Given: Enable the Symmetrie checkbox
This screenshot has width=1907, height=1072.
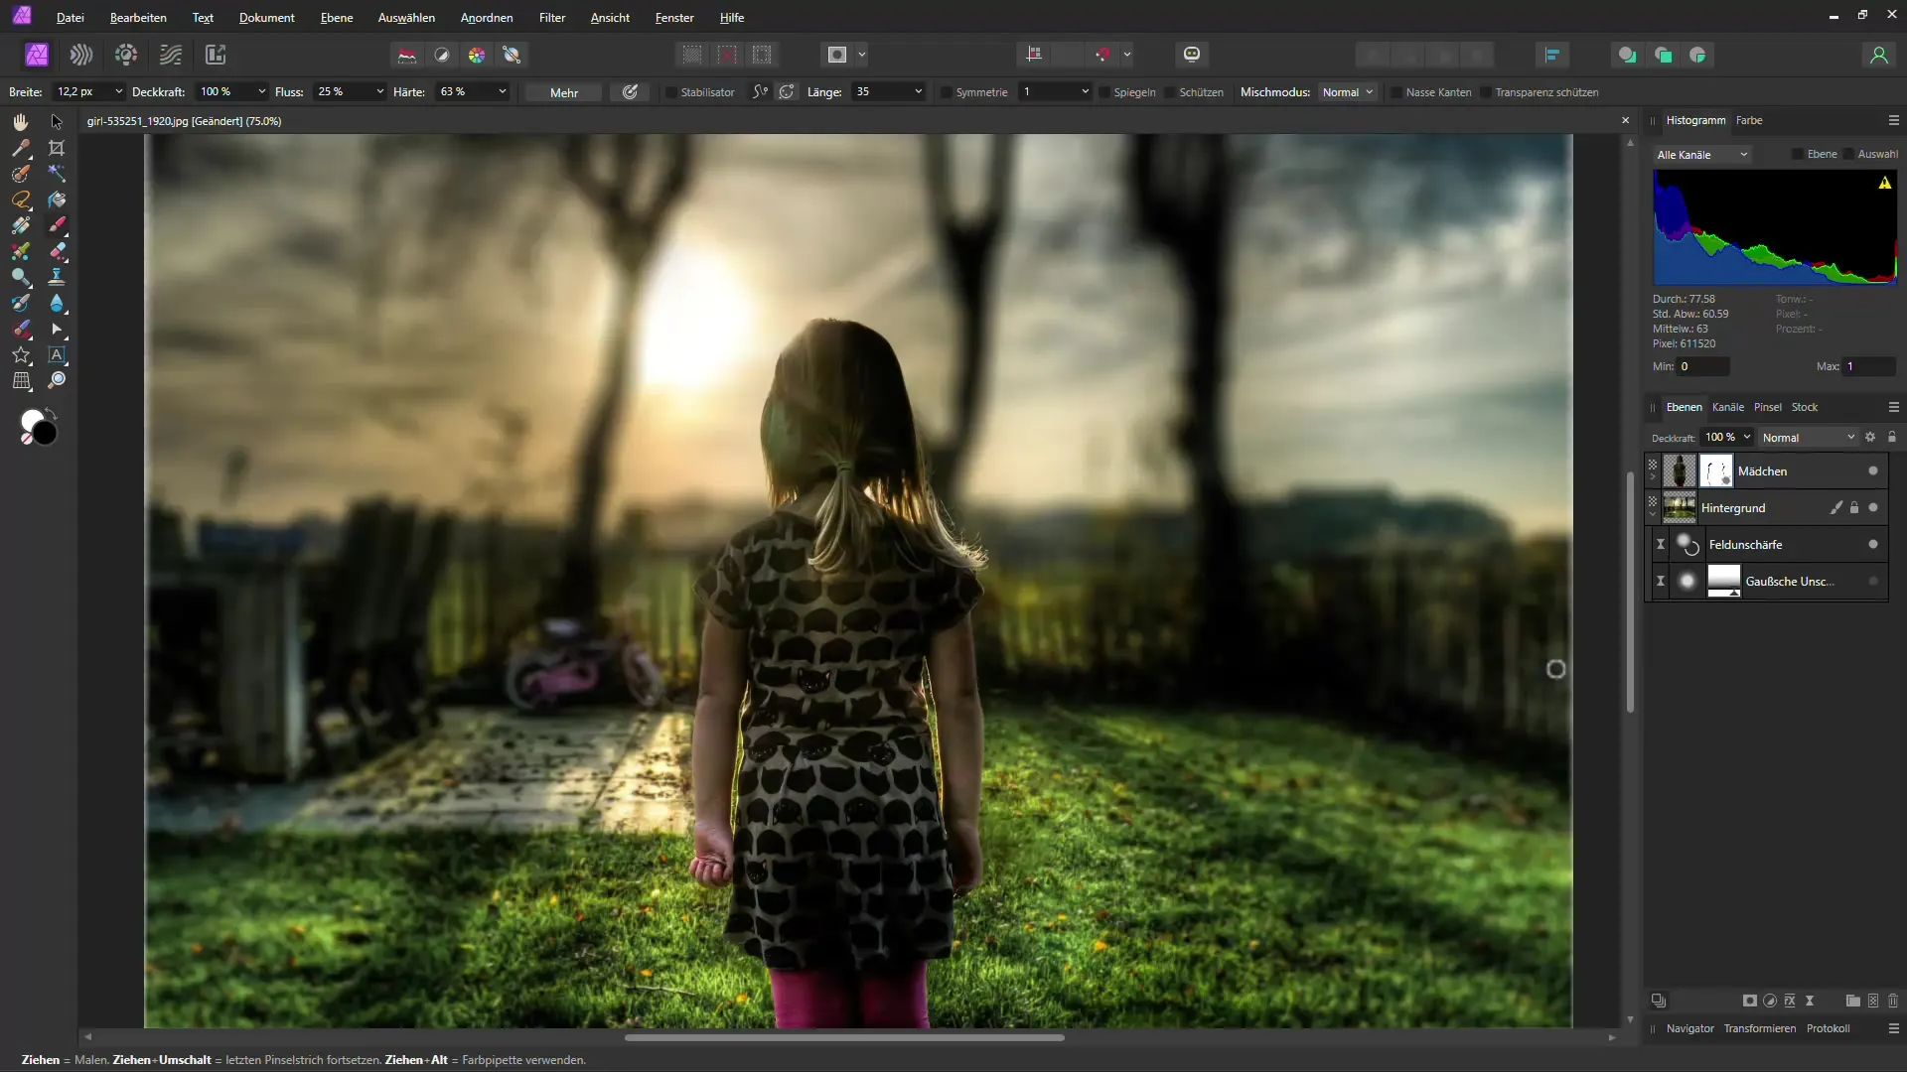Looking at the screenshot, I should pyautogui.click(x=947, y=92).
